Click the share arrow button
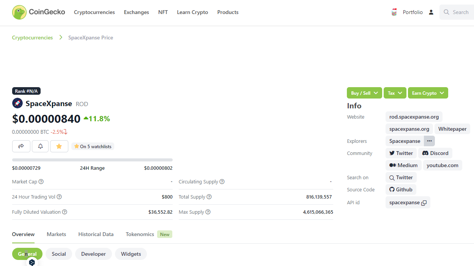 21,146
